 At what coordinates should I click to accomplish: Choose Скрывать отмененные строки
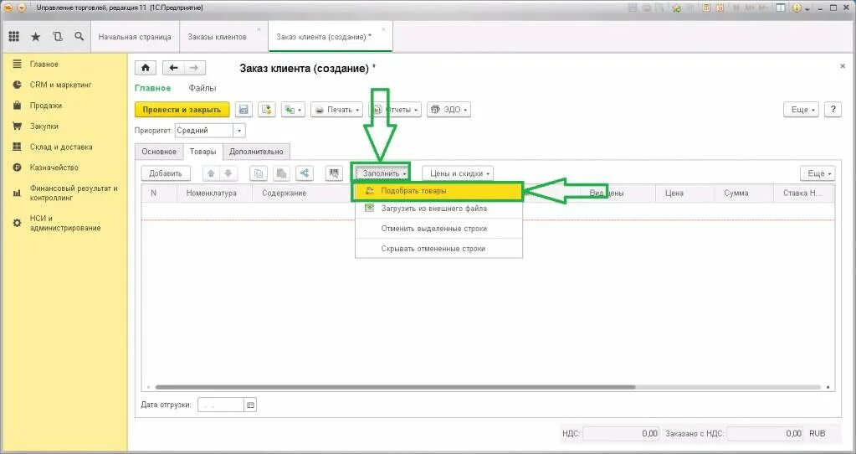pos(438,248)
